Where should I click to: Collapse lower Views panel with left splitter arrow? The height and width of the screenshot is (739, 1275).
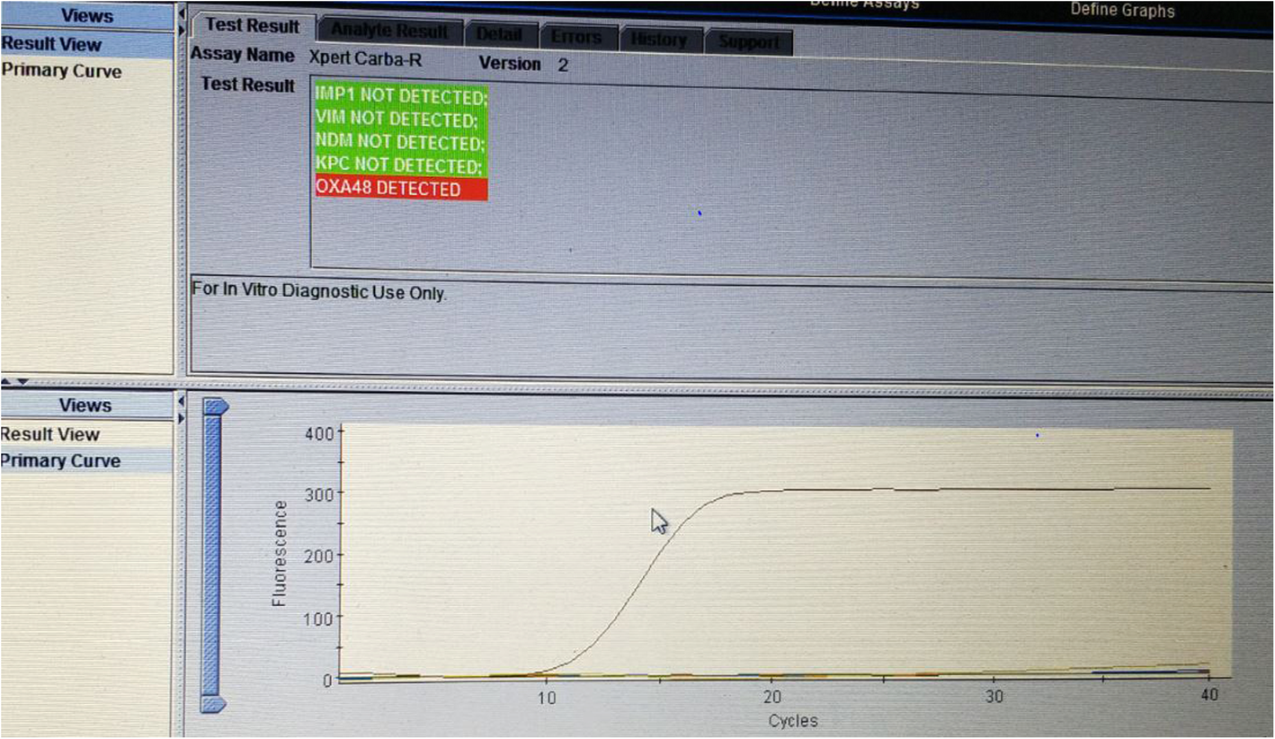[182, 401]
